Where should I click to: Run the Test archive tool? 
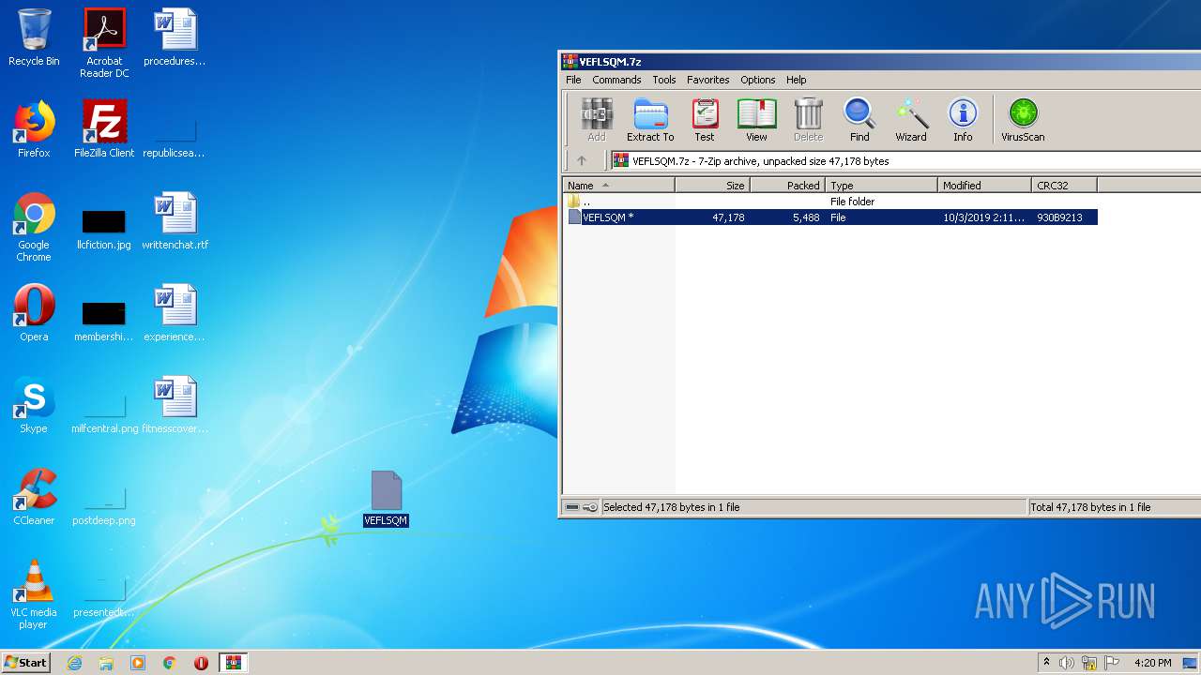(705, 120)
